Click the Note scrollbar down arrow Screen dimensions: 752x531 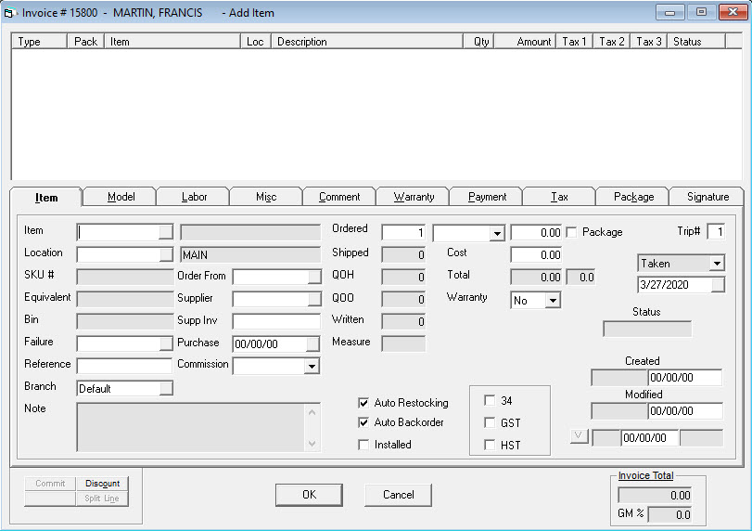(312, 443)
